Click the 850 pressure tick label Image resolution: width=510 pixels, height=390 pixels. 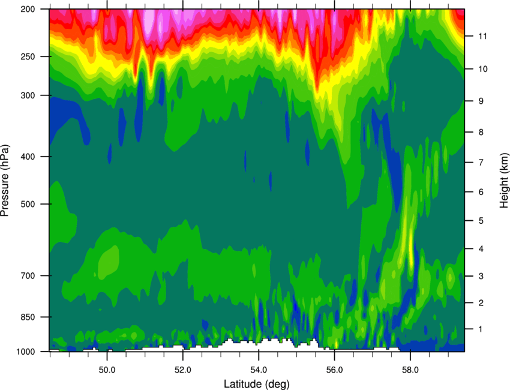pos(28,317)
